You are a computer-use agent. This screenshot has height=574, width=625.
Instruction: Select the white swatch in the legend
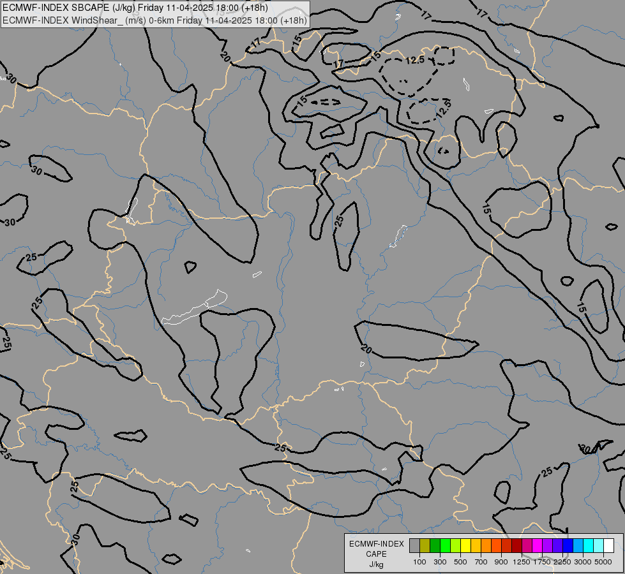[x=609, y=546]
